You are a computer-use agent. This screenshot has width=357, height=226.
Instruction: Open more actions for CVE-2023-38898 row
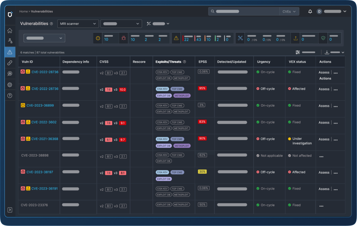321,157
